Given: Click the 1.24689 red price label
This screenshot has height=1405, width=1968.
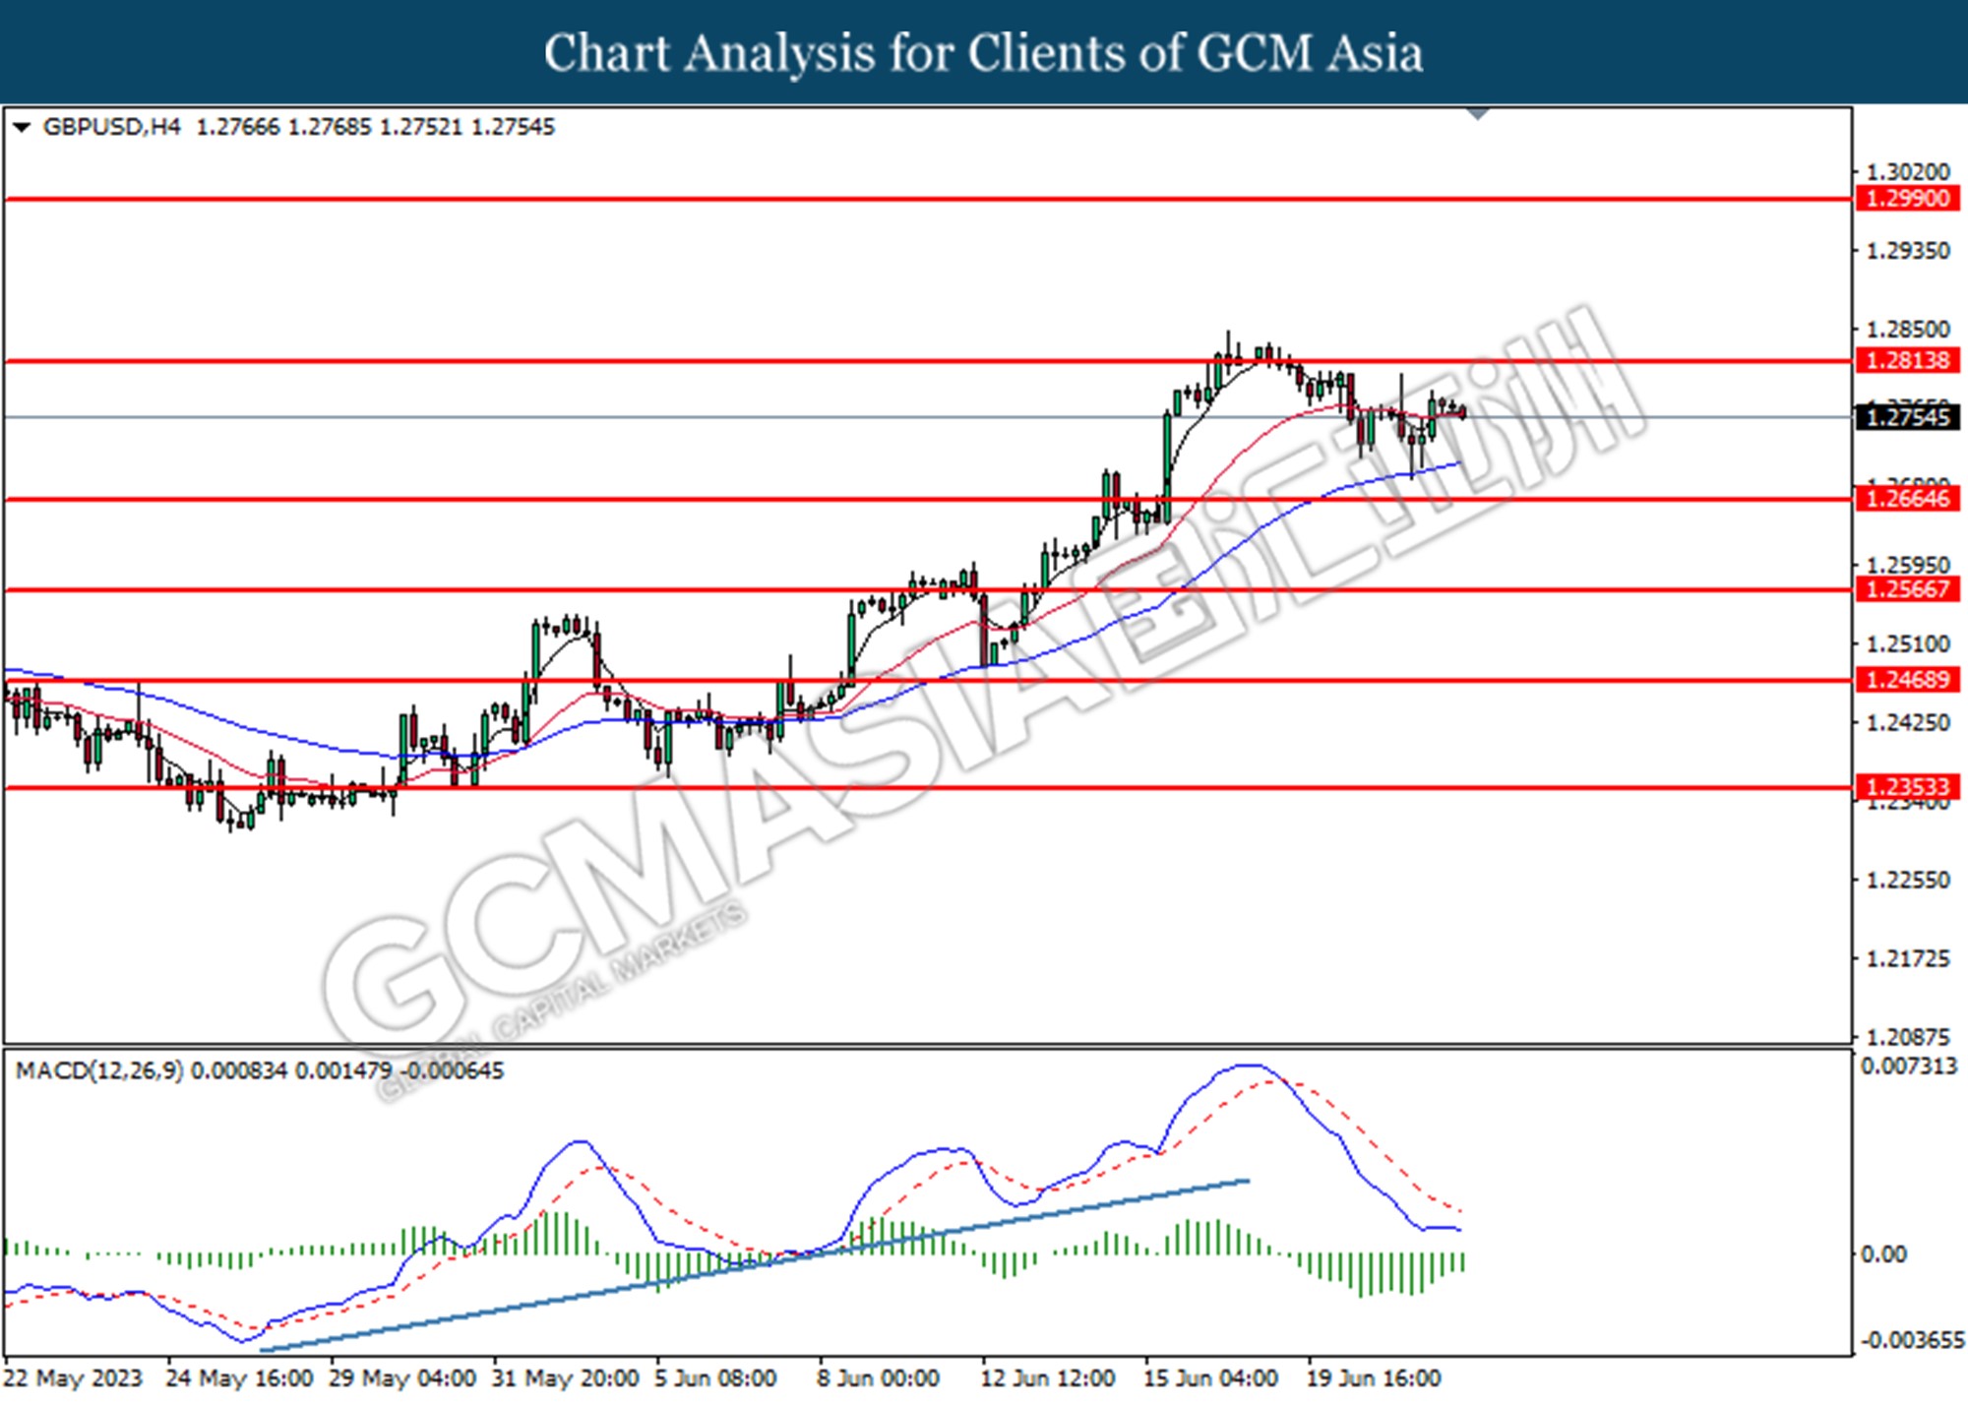Looking at the screenshot, I should coord(1907,680).
